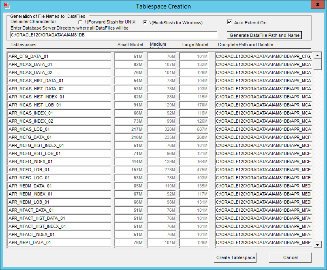The width and height of the screenshot is (327, 270).
Task: Click Medium Model size 328M for APR_MCAS_LOB_01
Action: tap(161, 130)
